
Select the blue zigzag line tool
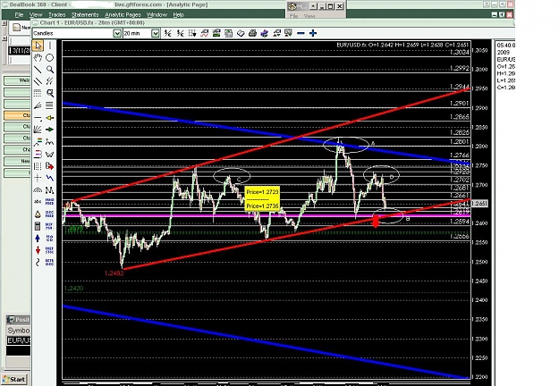[50, 178]
